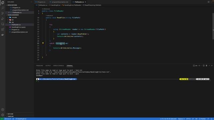Image resolution: width=214 pixels, height=120 pixels.
Task: Open FileReader.cs in the project tree
Action: (x=20, y=25)
